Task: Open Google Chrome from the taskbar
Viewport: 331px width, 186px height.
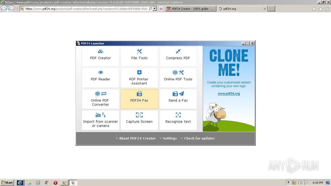Action: pos(47,183)
